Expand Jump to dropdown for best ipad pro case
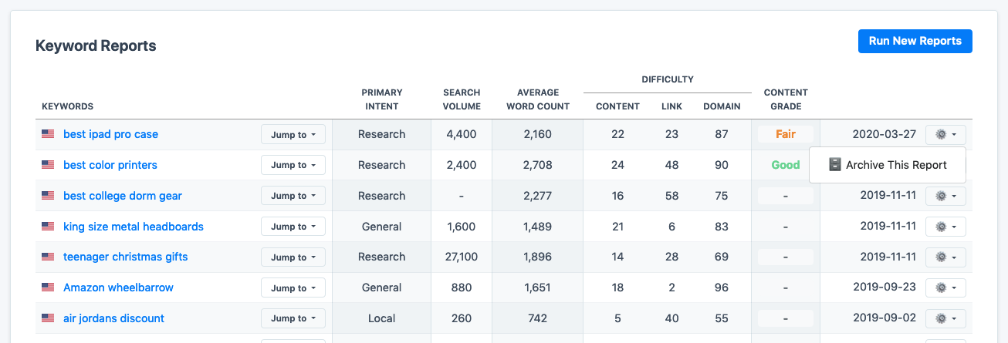 click(x=293, y=134)
